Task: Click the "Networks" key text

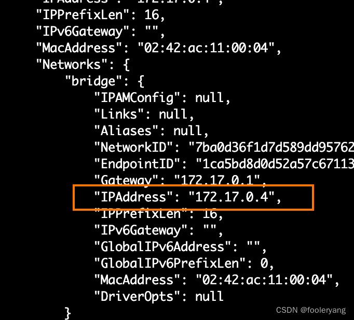Action: 72,64
